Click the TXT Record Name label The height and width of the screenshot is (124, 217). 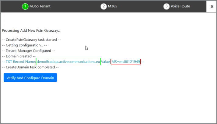click(21, 61)
